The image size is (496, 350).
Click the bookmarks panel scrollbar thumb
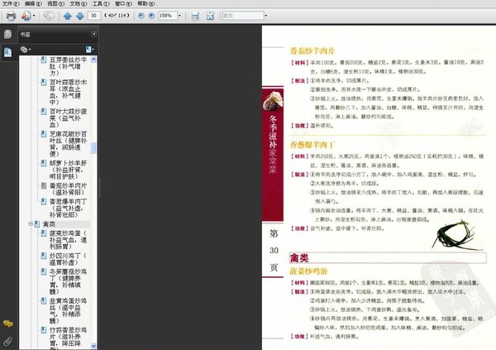93,148
